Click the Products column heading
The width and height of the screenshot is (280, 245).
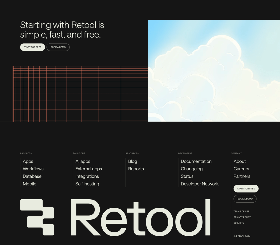click(x=26, y=154)
